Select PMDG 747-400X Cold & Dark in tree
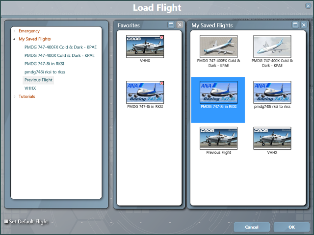Image resolution: width=314 pixels, height=235 pixels. pyautogui.click(x=59, y=55)
